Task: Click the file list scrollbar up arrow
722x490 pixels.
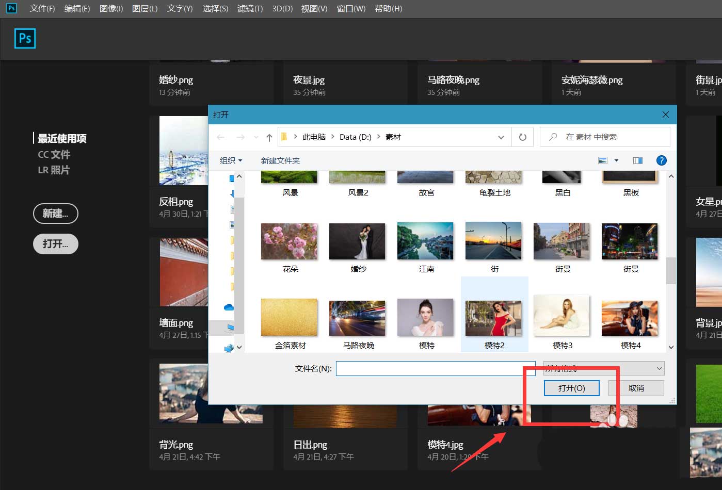Action: (671, 176)
